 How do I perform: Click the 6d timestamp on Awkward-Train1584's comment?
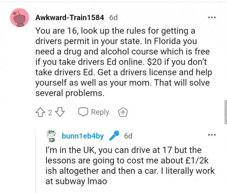113,17
